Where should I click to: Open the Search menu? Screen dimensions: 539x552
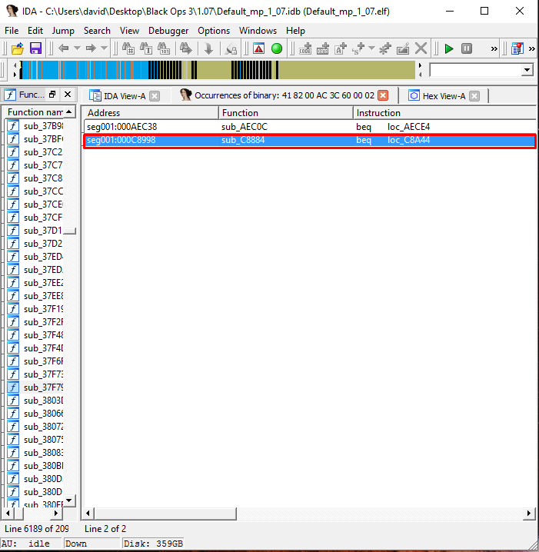click(x=97, y=31)
